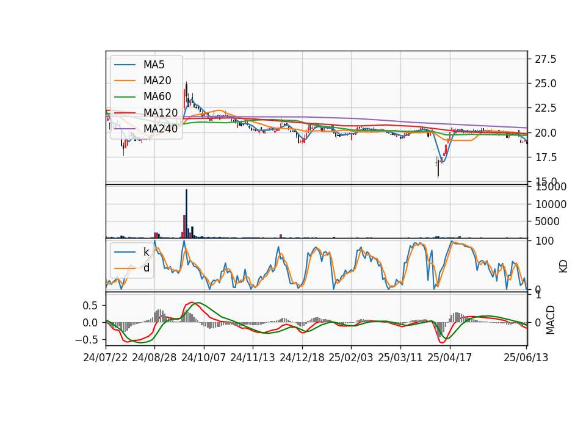
Task: Click the 25/02/03 date label
Action: pyautogui.click(x=351, y=358)
